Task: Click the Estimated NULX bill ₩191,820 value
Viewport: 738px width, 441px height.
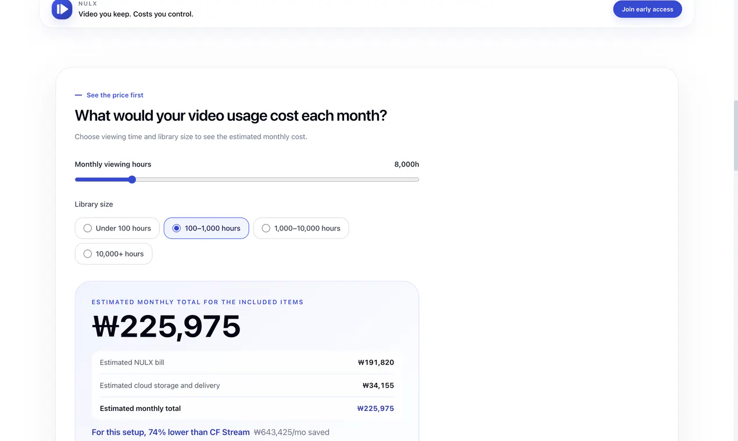Action: click(x=376, y=362)
